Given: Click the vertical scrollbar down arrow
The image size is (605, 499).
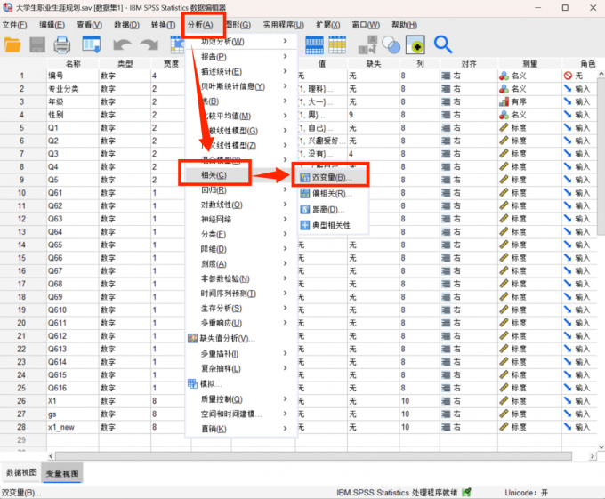Looking at the screenshot, I should (x=601, y=447).
